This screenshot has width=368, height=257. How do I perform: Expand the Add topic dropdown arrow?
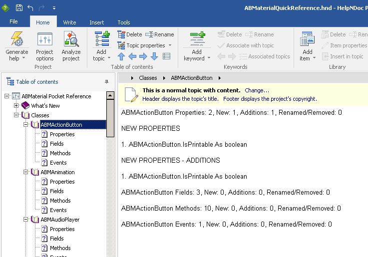point(109,58)
